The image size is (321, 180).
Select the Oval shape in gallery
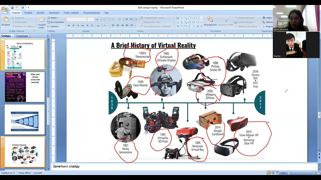click(x=194, y=18)
